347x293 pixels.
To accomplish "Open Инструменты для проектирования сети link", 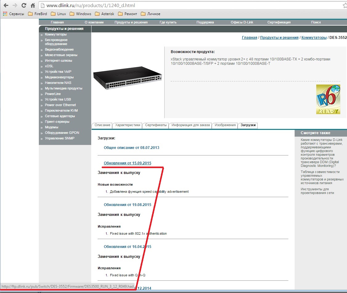I will click(317, 191).
